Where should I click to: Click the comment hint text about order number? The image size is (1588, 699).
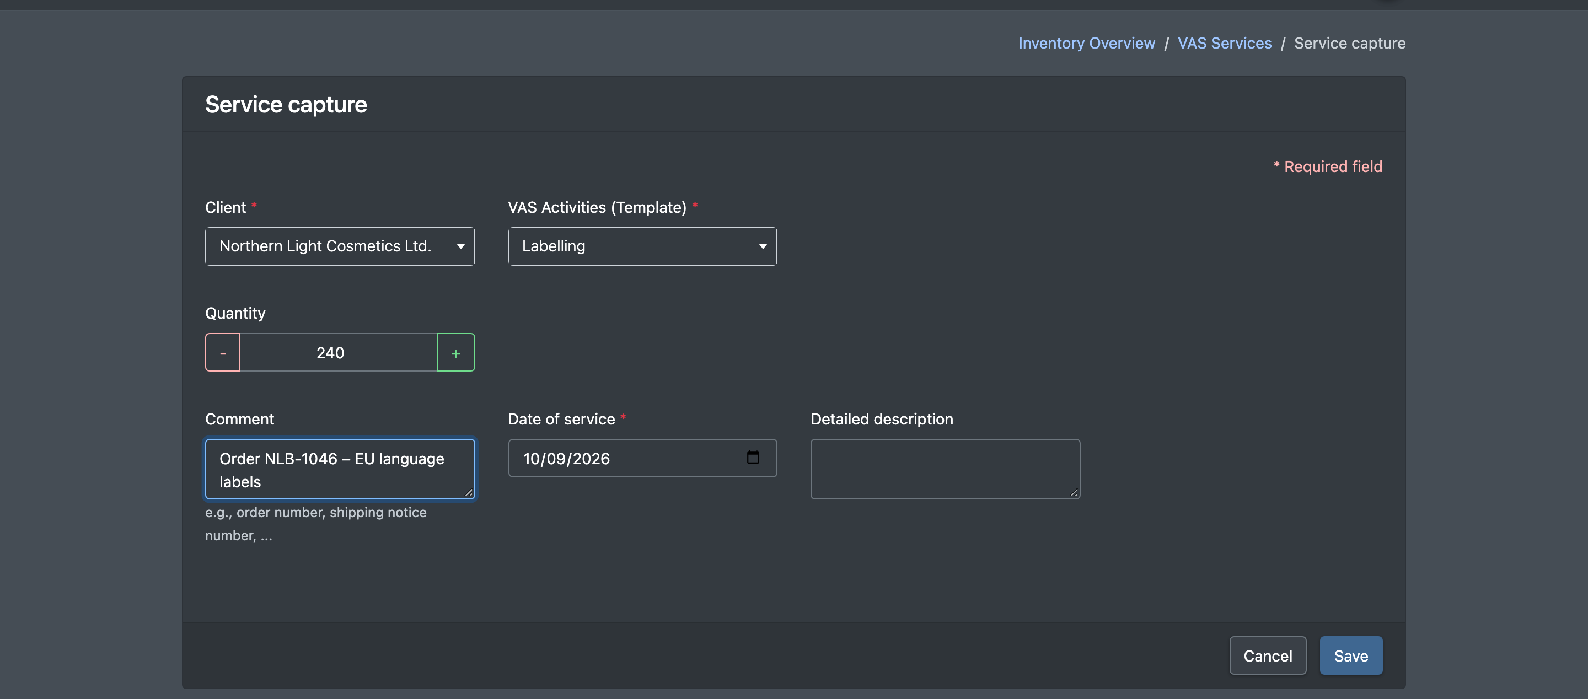click(315, 524)
